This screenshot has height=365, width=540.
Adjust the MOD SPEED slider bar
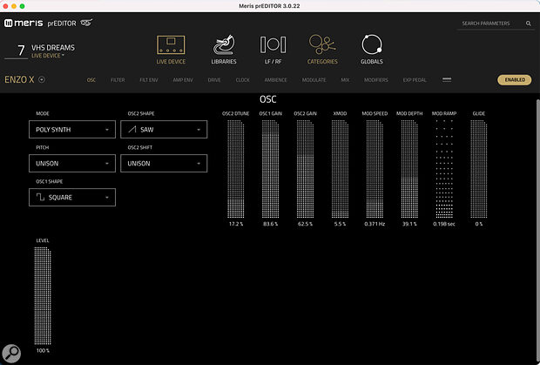tap(375, 169)
